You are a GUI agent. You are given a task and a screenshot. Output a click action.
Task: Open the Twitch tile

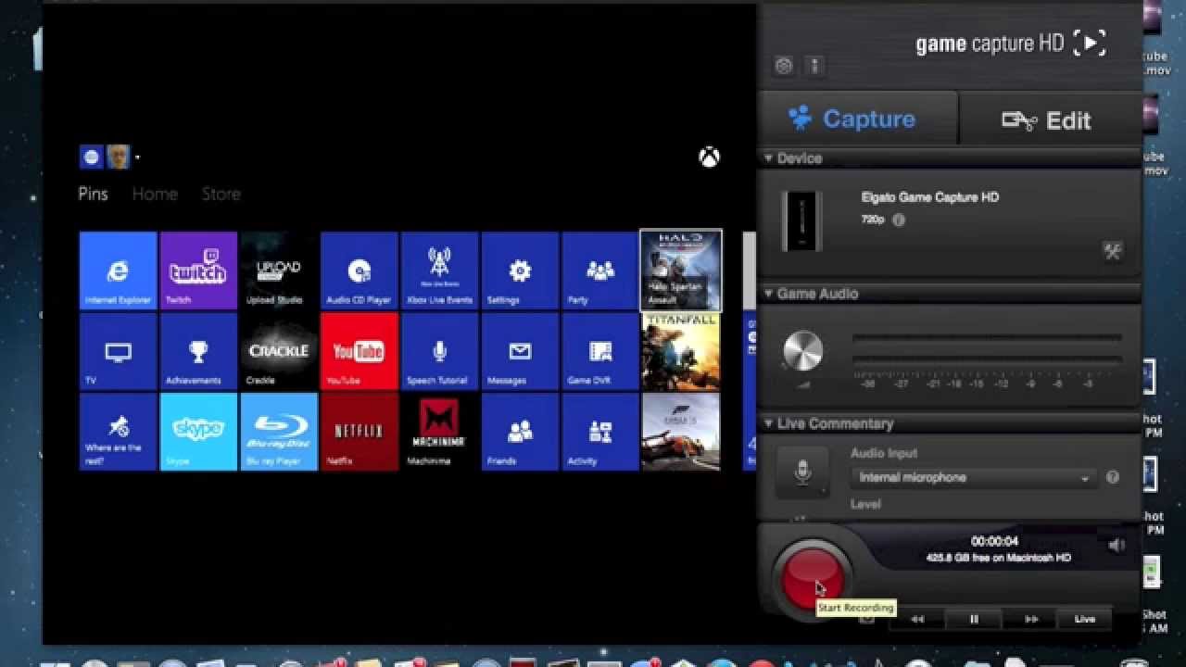click(198, 271)
